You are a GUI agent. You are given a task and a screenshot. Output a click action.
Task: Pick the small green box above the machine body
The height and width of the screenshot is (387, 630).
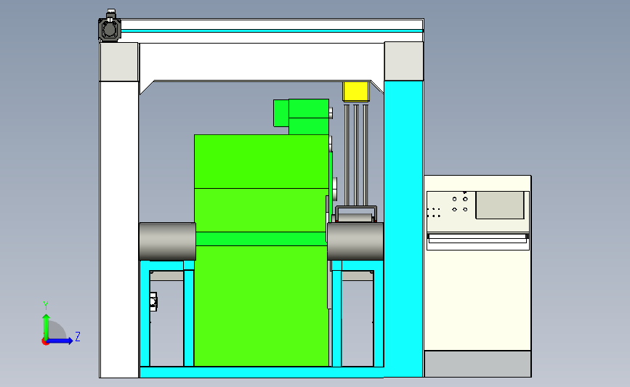point(302,116)
